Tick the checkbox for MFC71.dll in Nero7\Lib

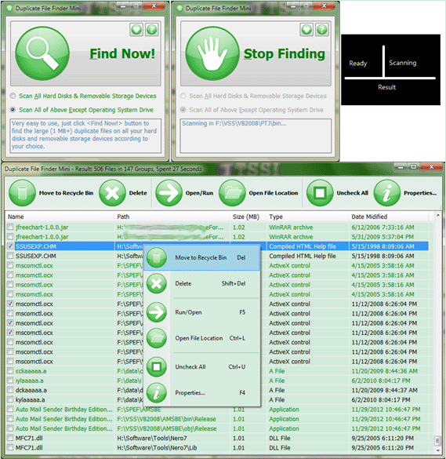(10, 447)
